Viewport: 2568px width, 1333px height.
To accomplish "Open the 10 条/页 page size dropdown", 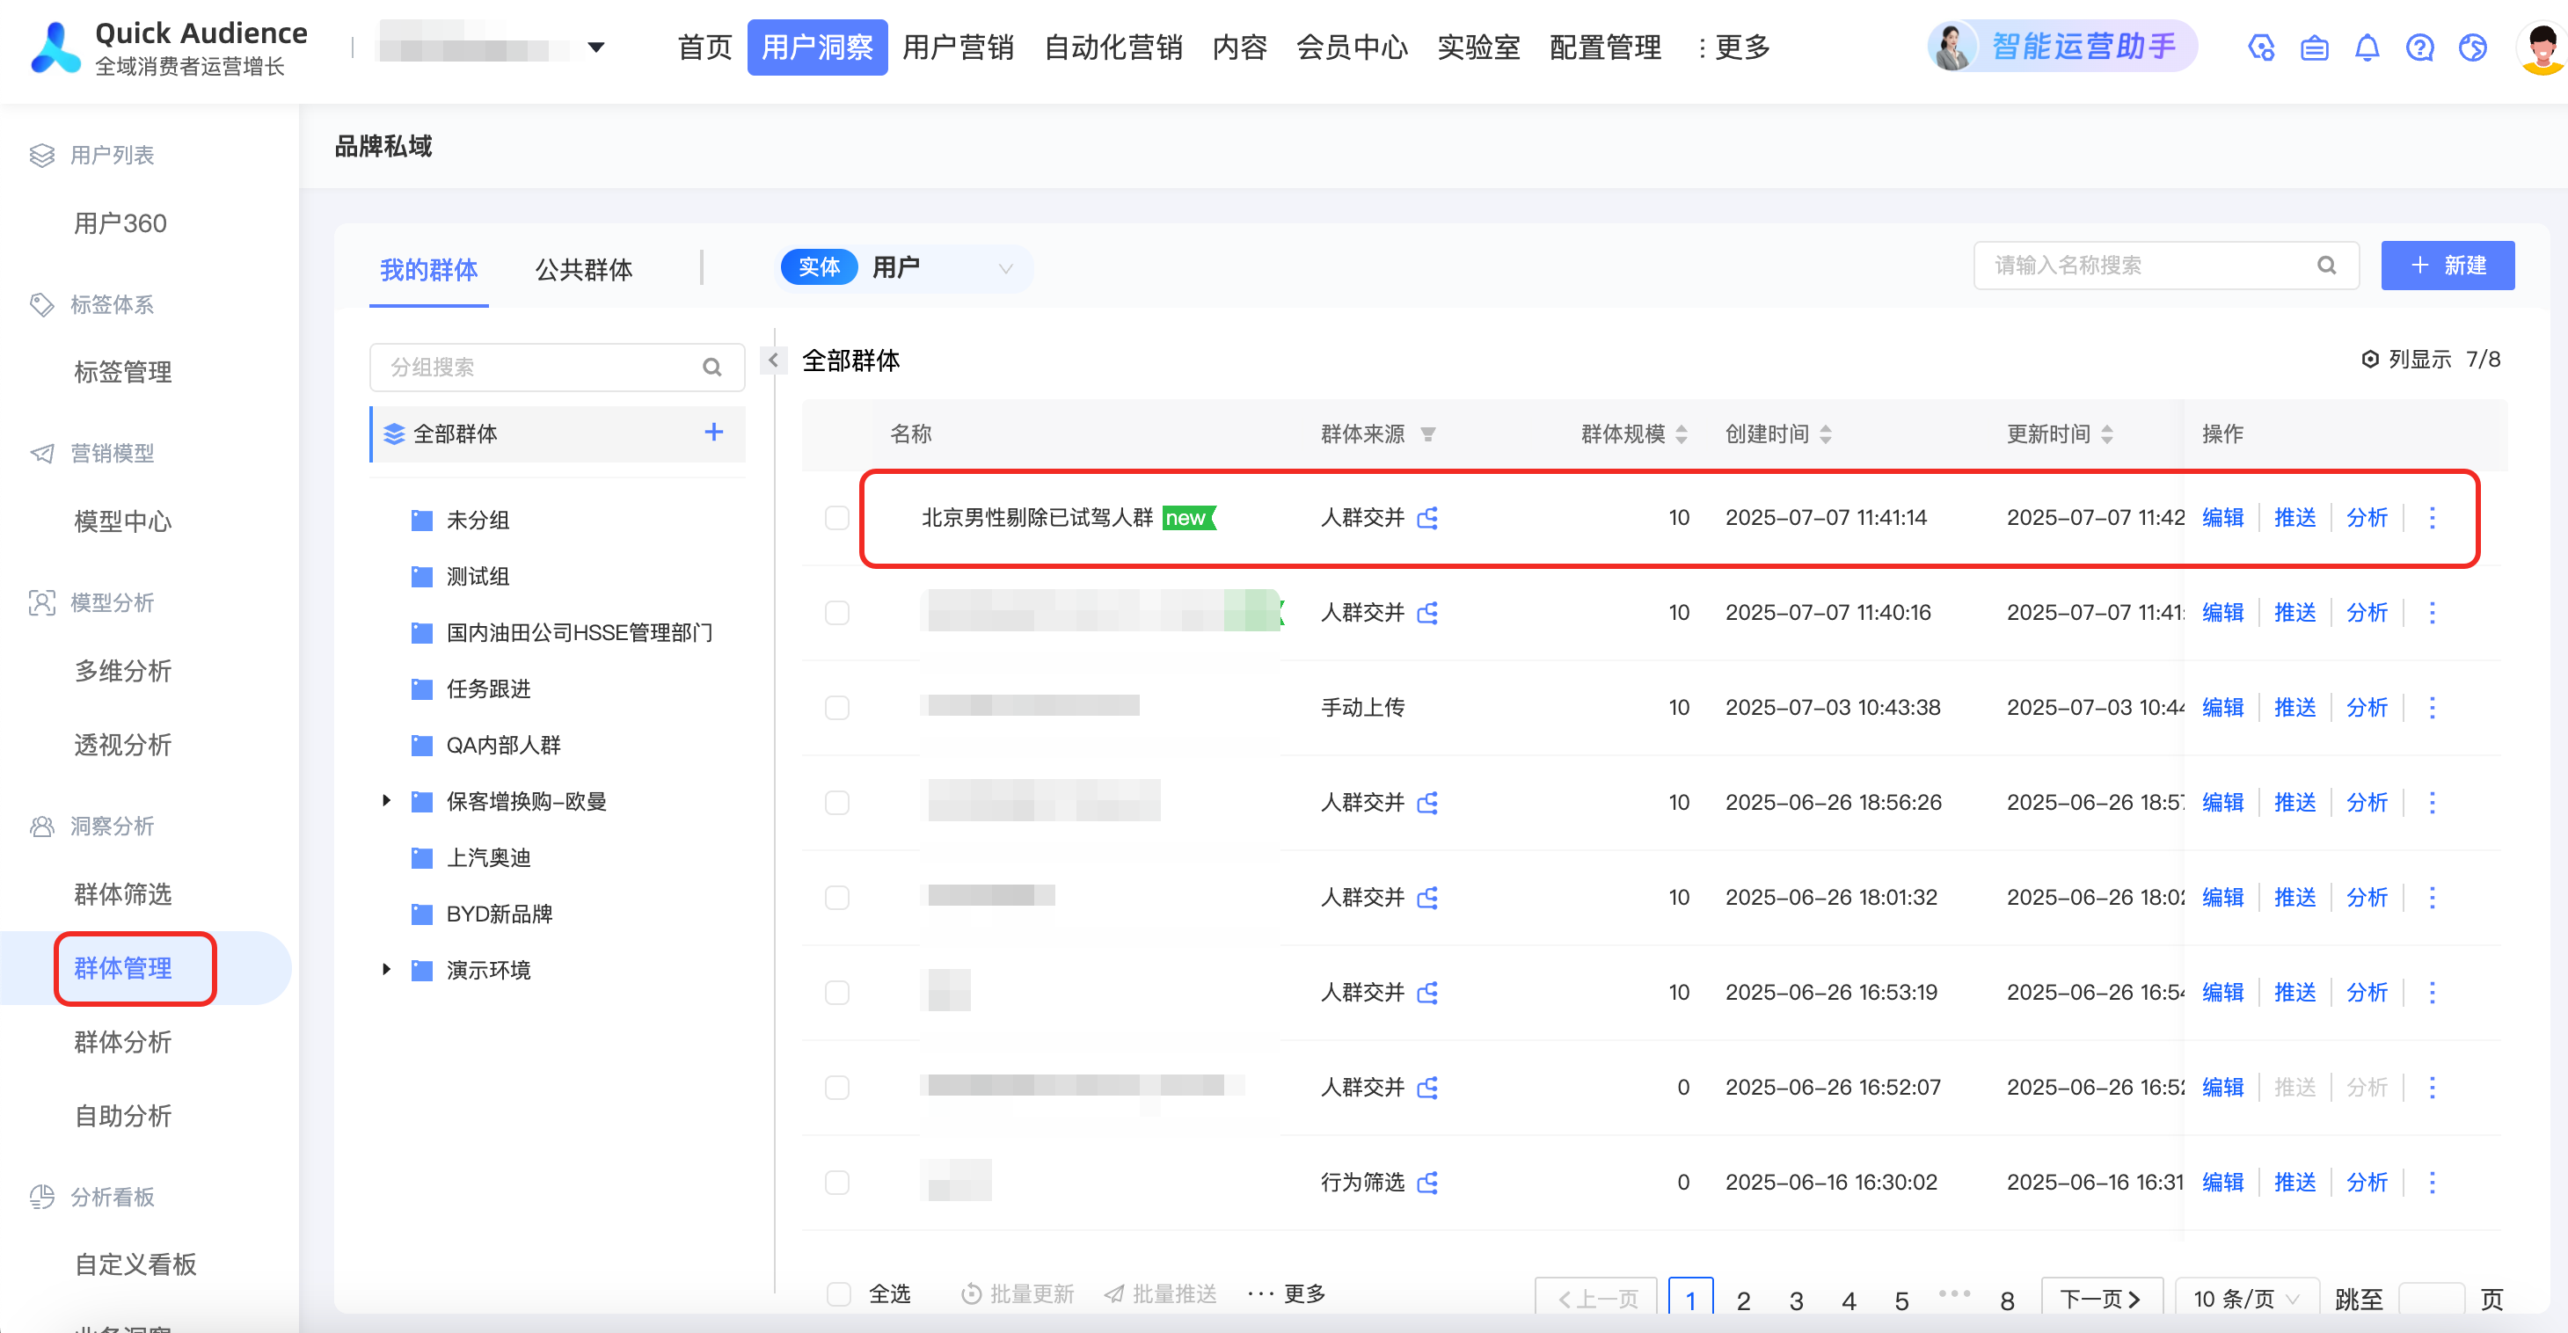I will 2247,1298.
